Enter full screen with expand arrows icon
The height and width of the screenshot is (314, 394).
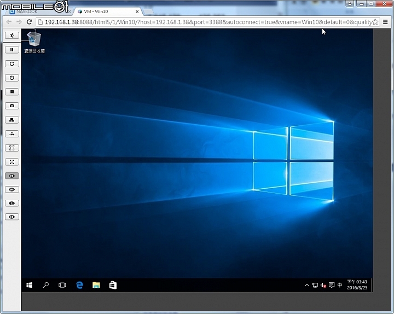(x=12, y=162)
